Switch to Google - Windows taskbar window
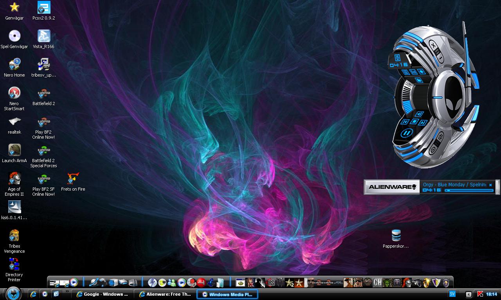The image size is (501, 300). (x=103, y=294)
